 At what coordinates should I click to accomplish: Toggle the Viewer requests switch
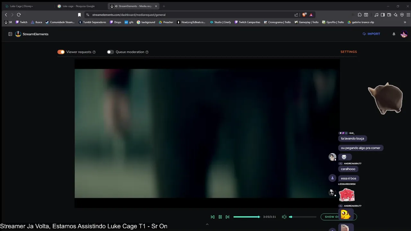pos(61,52)
